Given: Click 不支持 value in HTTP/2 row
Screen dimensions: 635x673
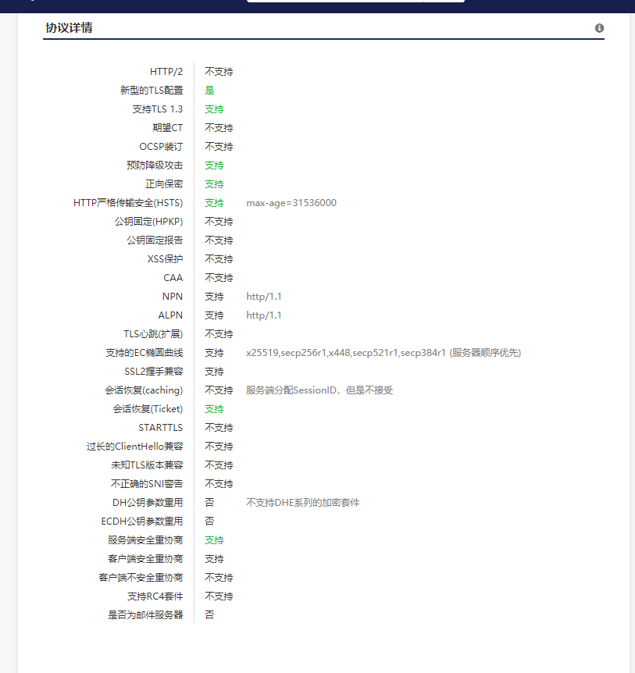Looking at the screenshot, I should click(219, 72).
